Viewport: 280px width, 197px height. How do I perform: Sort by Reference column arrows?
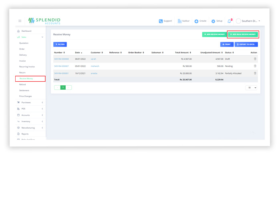click(x=121, y=52)
